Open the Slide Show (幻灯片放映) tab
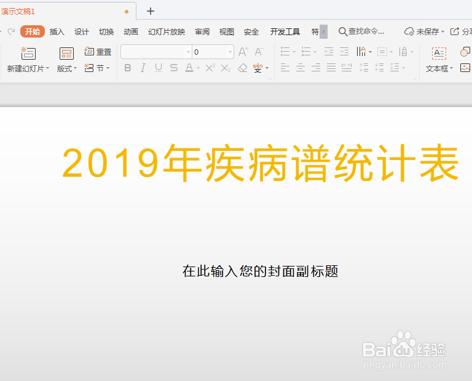Image resolution: width=472 pixels, height=381 pixels. tap(167, 31)
